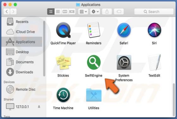Click the Time Machine label

(63, 108)
